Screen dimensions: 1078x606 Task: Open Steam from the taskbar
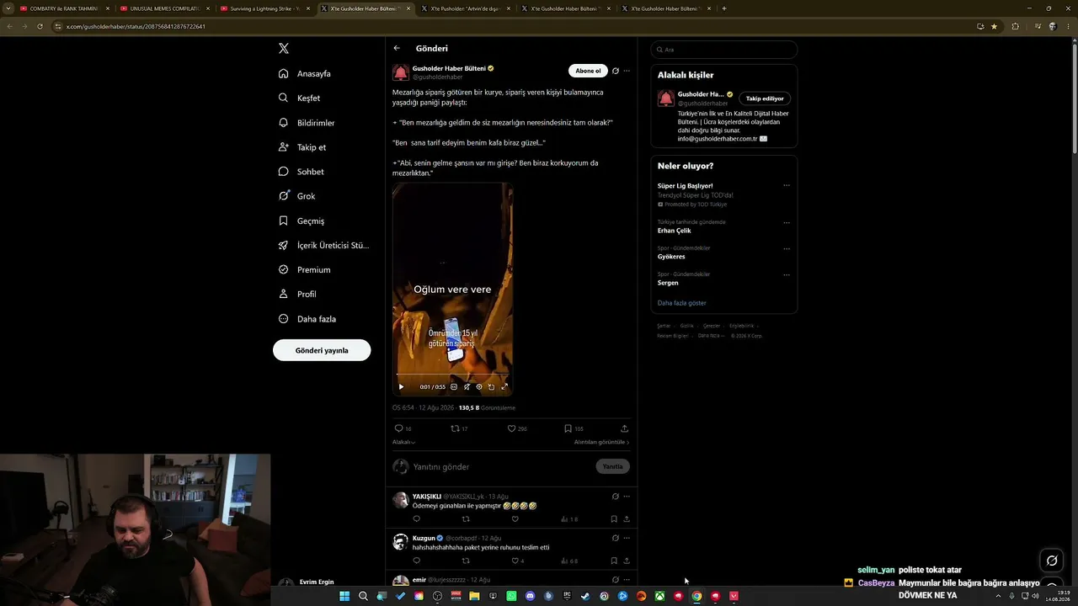(585, 596)
